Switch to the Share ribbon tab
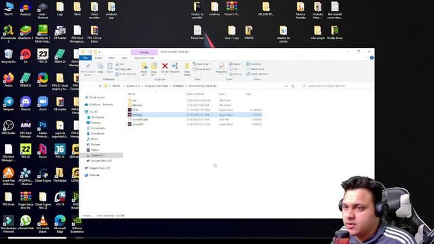Image resolution: width=434 pixels, height=244 pixels. click(111, 58)
